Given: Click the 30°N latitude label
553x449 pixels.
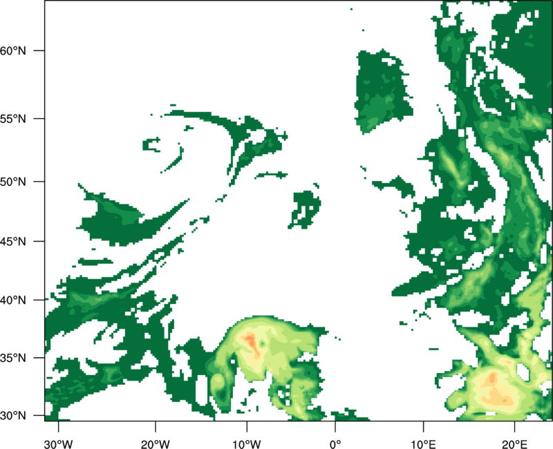Looking at the screenshot, I should [13, 416].
